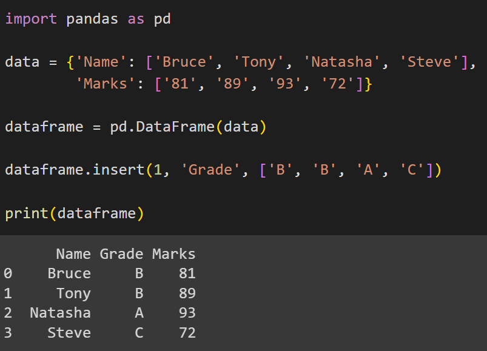Click the import keyword
The width and height of the screenshot is (487, 351).
click(30, 18)
